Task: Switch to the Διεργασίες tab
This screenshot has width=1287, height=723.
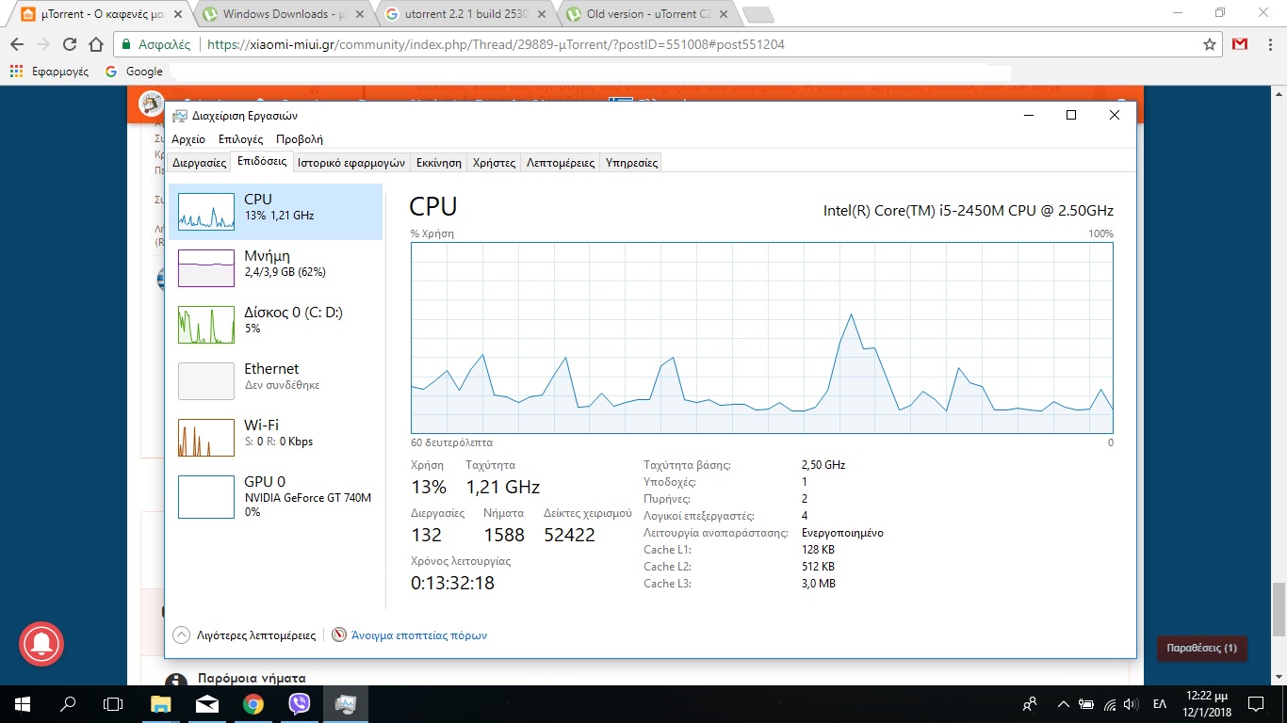Action: pos(199,163)
